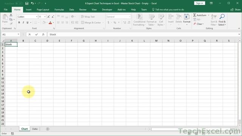Click the Sign in button
The image size is (242, 136).
tap(200, 3)
